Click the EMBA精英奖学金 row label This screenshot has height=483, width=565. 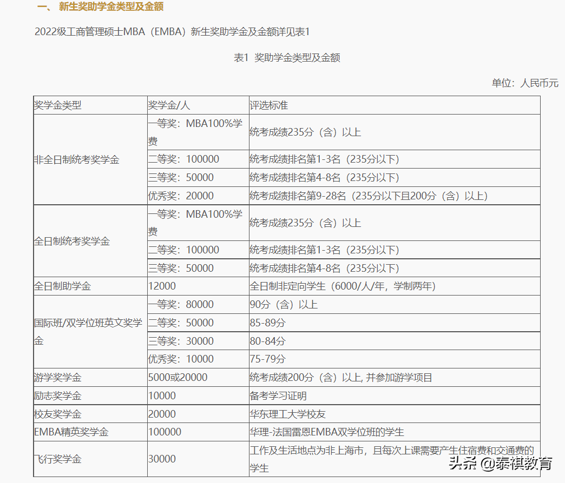[70, 431]
